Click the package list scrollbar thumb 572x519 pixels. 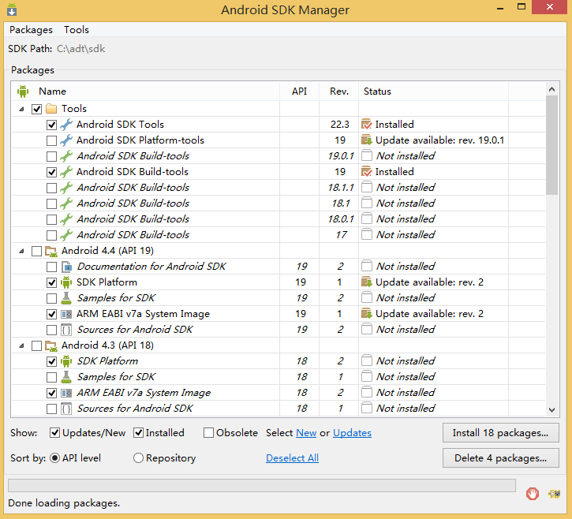click(x=551, y=145)
